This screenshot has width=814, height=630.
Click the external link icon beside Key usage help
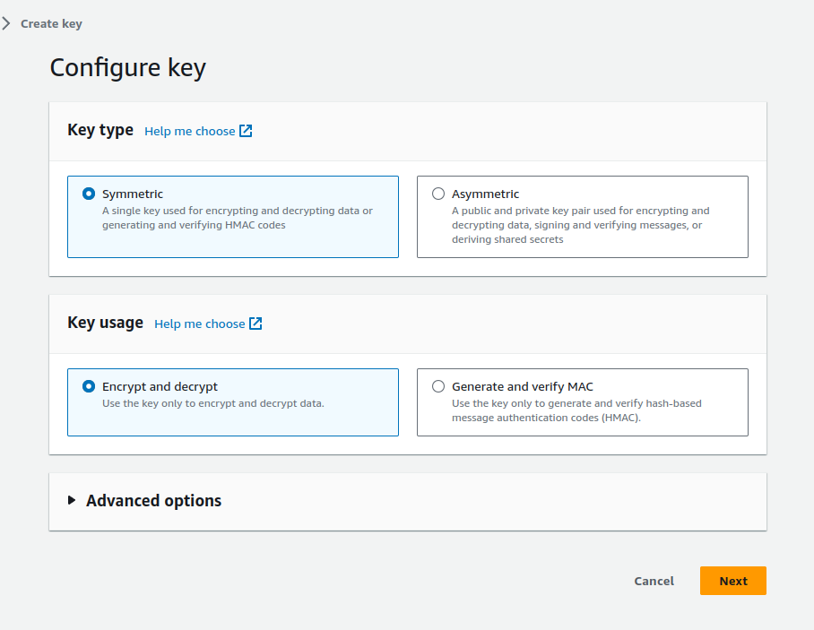tap(255, 323)
